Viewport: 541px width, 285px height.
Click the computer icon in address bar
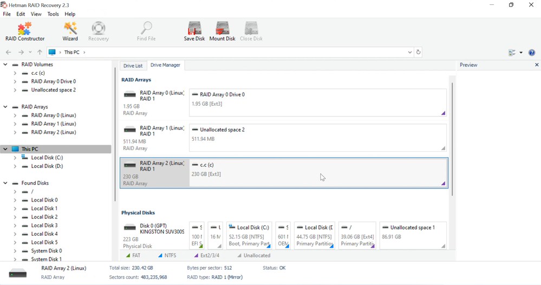[x=52, y=52]
